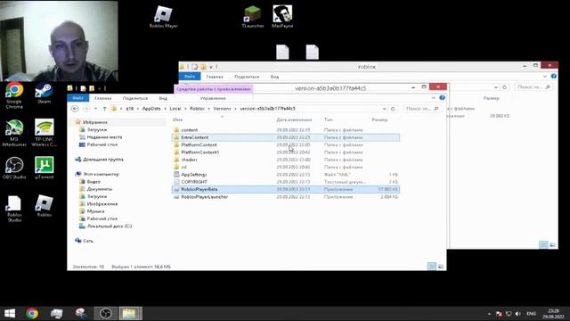Open the taskbar clock and date

tap(553, 314)
